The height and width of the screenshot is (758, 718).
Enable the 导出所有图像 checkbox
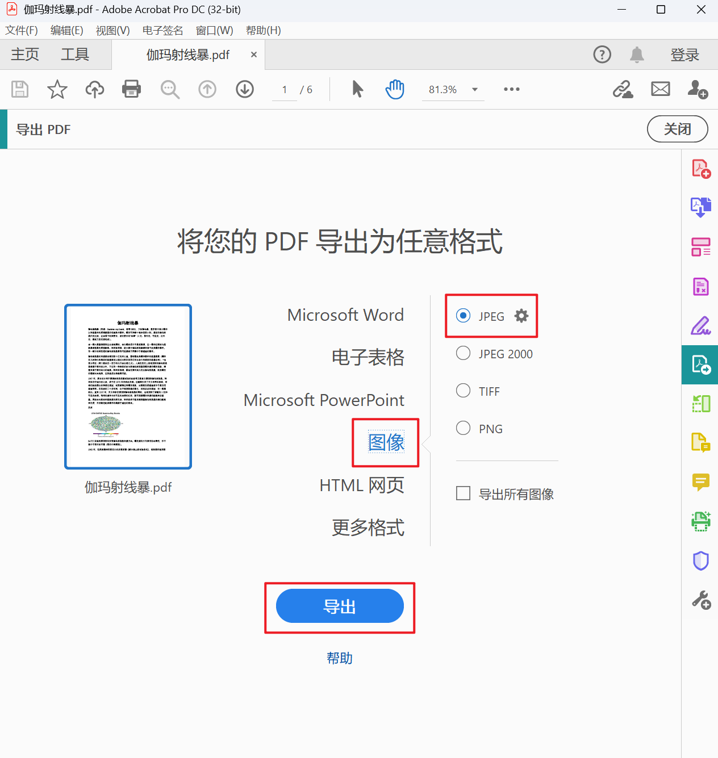(463, 493)
